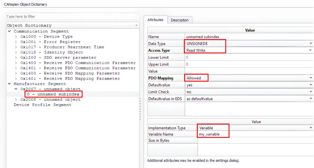Screen dimensions: 314x168
Task: Switch to the Description tab
Action: tap(180, 20)
